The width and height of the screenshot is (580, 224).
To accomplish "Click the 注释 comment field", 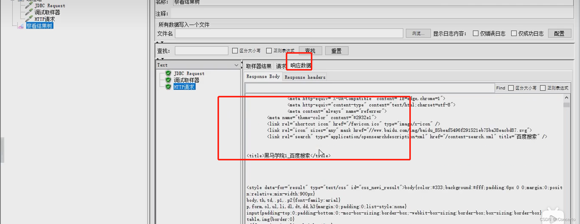I will pos(372,14).
